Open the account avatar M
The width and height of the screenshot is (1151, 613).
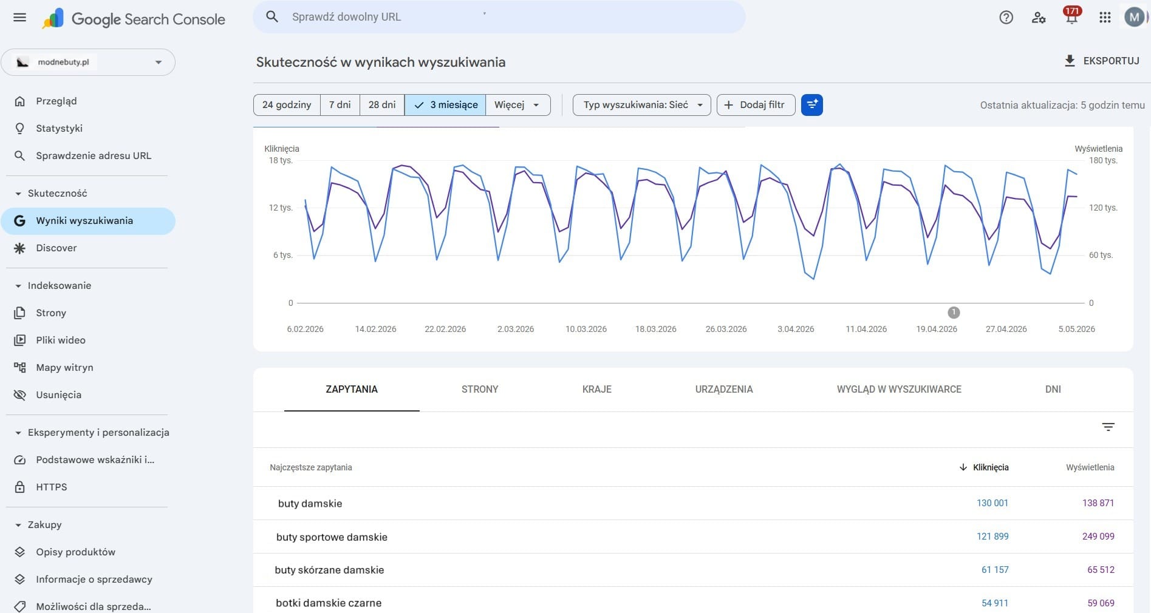click(1134, 17)
